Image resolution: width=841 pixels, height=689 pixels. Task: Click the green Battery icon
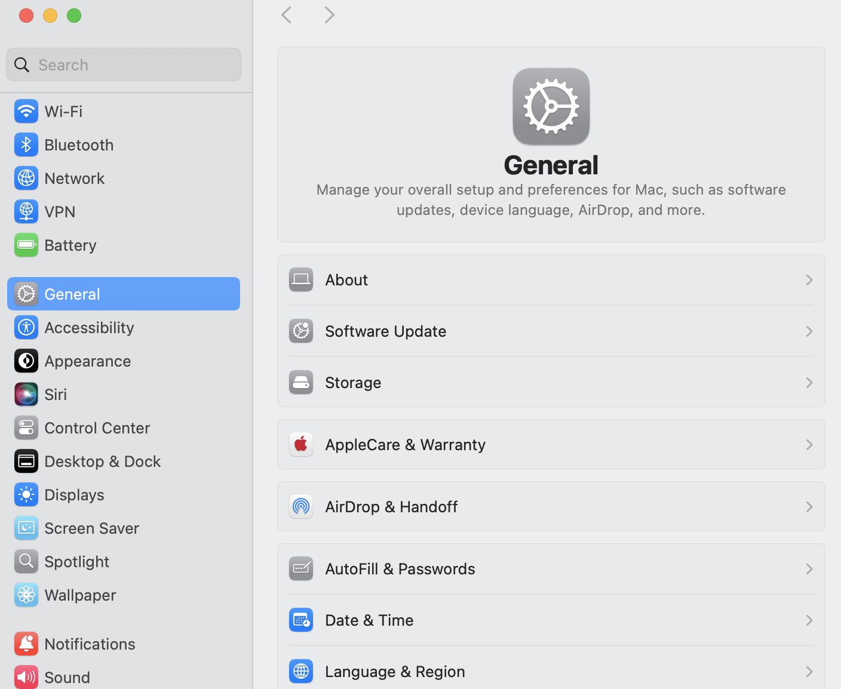point(26,245)
